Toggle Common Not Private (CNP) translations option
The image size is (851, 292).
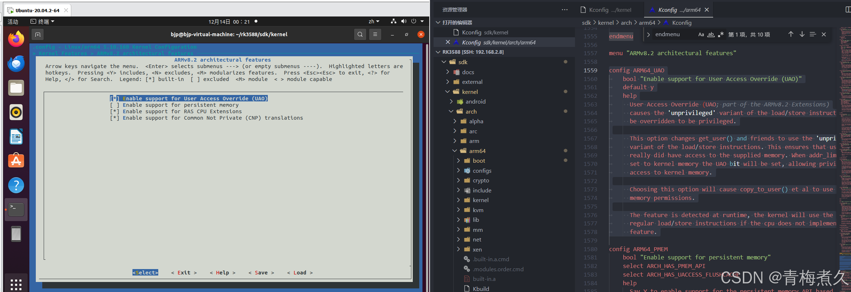tap(206, 118)
